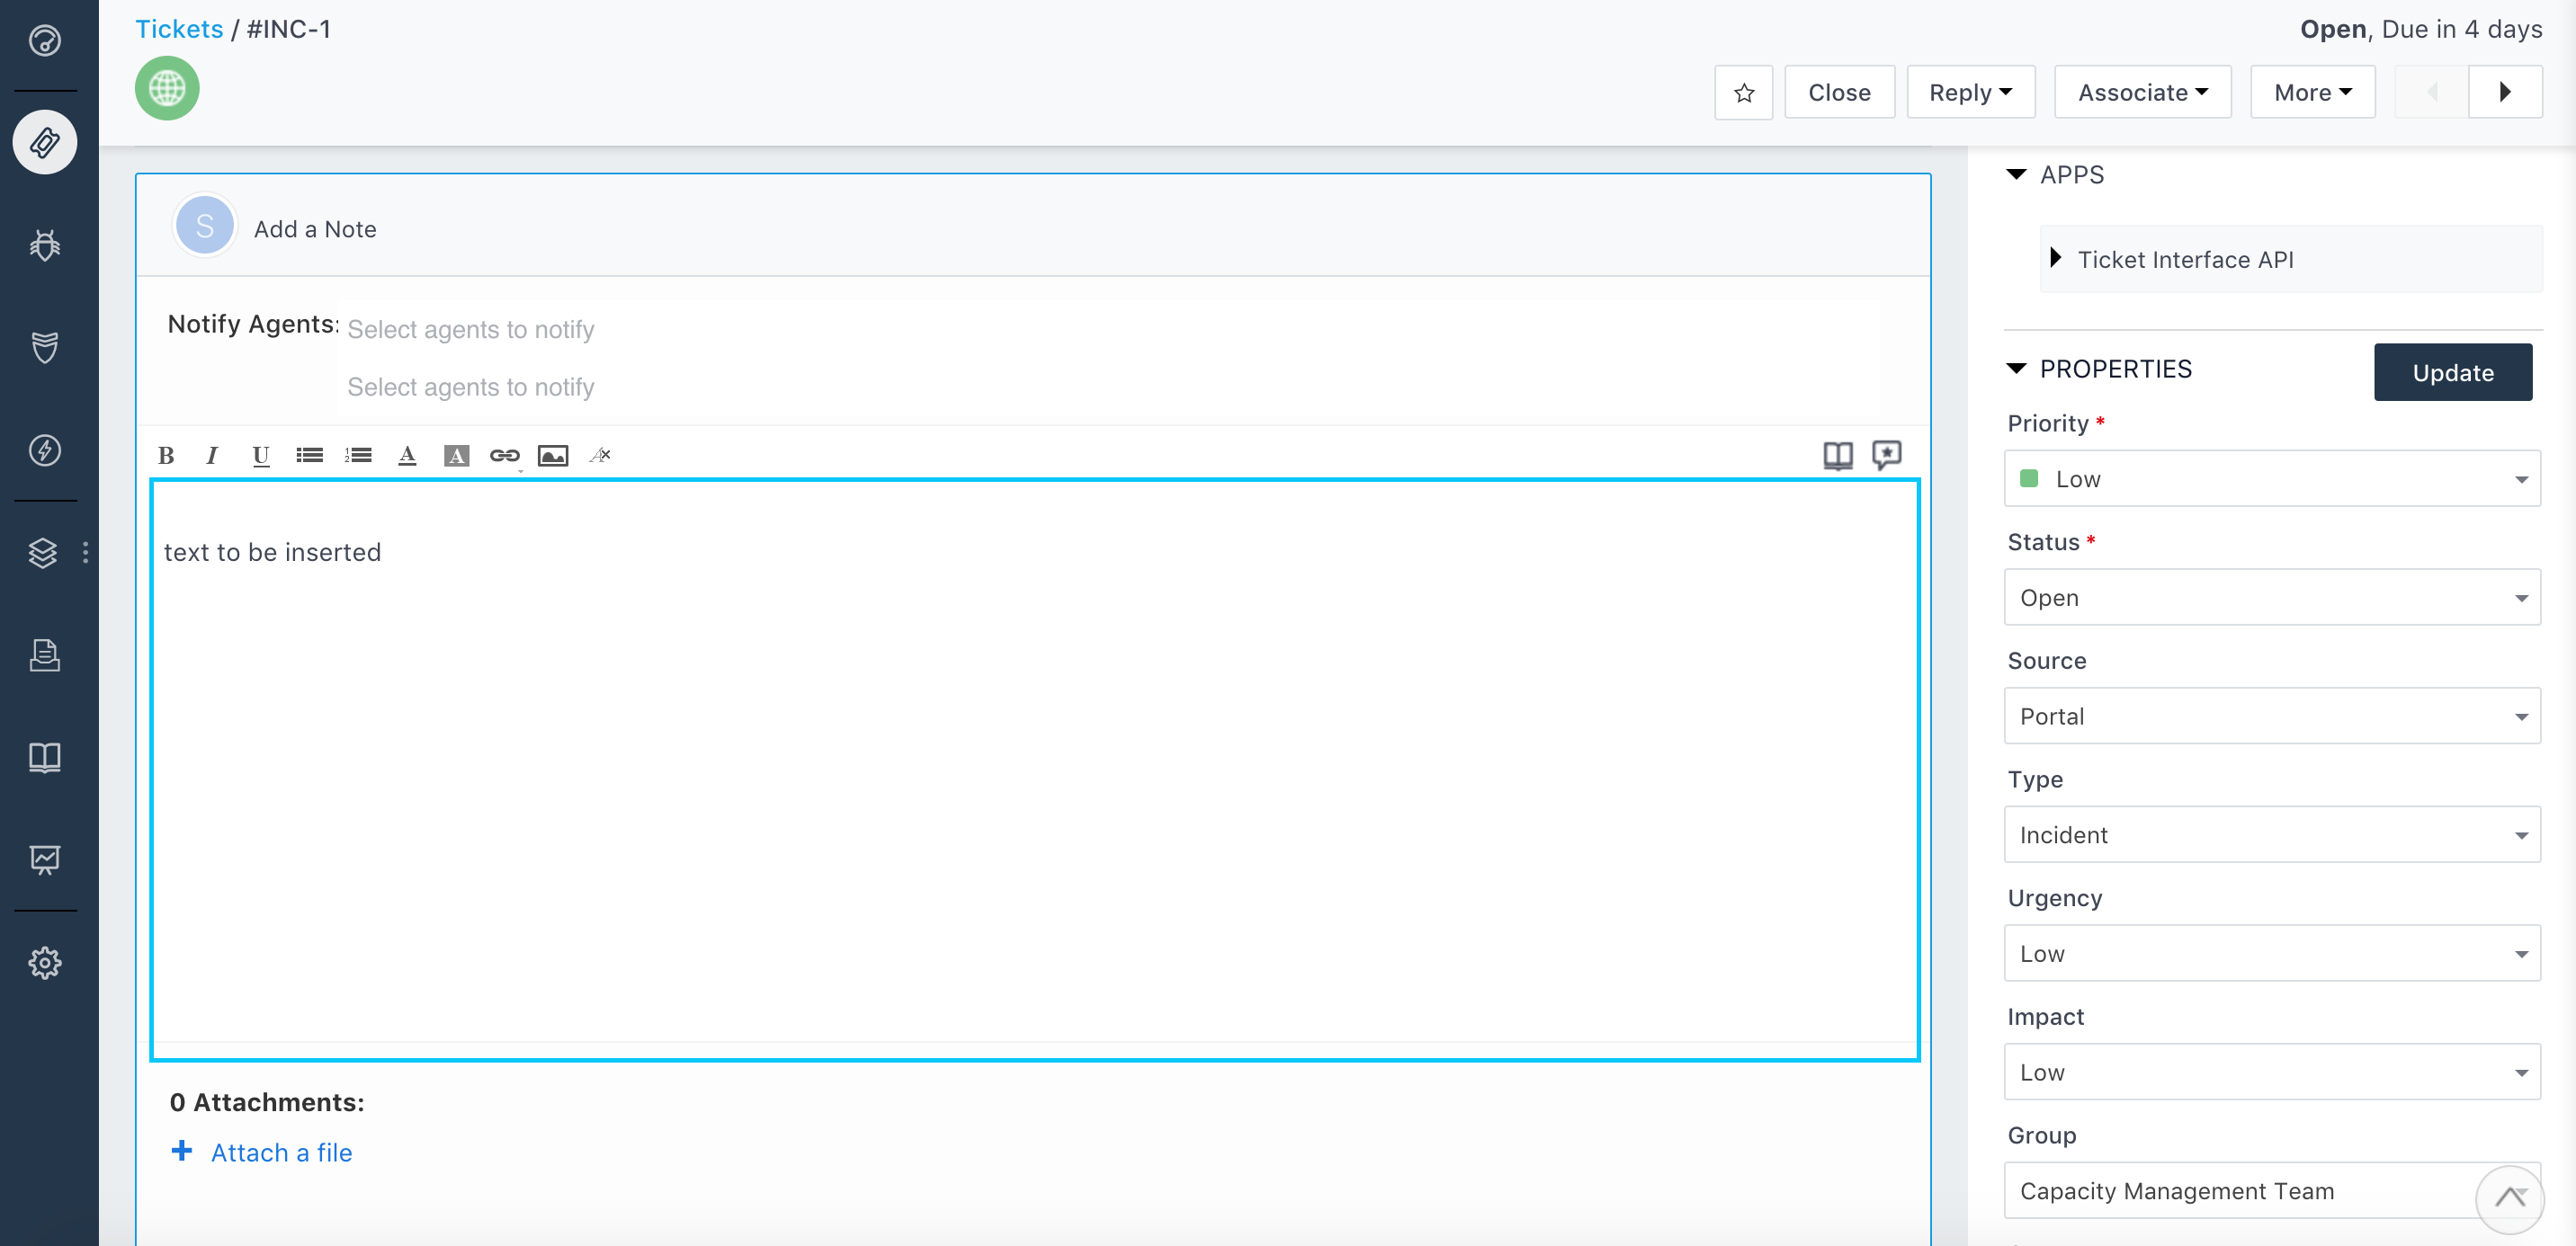Image resolution: width=2576 pixels, height=1246 pixels.
Task: Toggle underline formatting in note editor
Action: point(261,456)
